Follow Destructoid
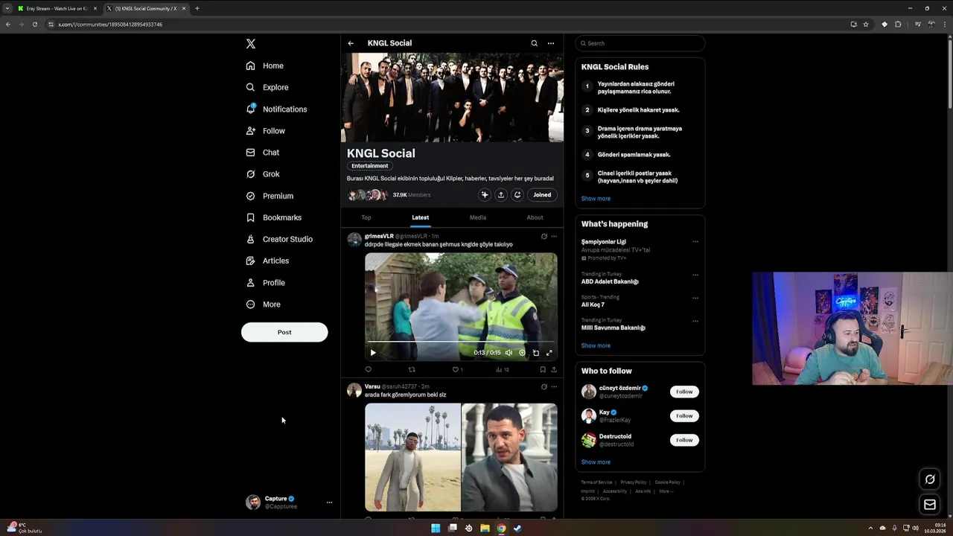 coord(684,440)
